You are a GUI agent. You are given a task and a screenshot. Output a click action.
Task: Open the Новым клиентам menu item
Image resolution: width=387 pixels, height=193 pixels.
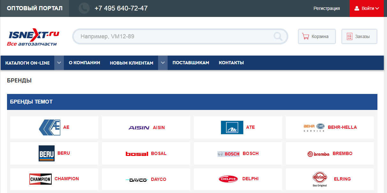pyautogui.click(x=132, y=63)
